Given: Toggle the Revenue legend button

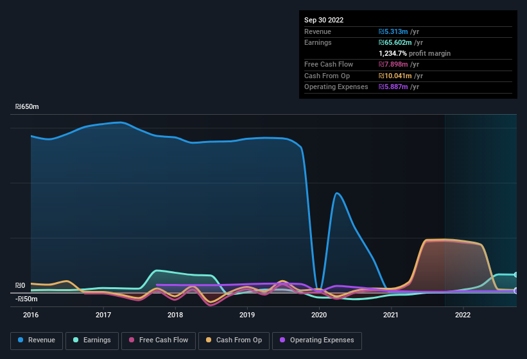Looking at the screenshot, I should click(37, 340).
